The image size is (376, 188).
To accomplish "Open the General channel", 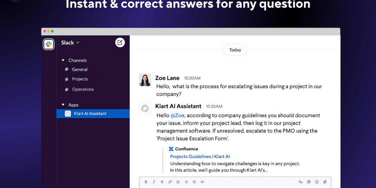I will [x=79, y=69].
